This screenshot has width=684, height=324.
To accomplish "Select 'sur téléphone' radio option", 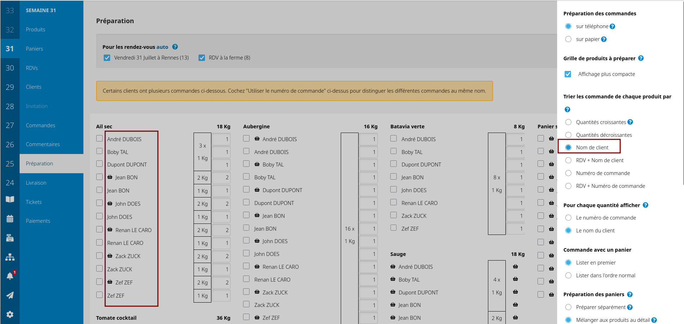I will pos(569,26).
